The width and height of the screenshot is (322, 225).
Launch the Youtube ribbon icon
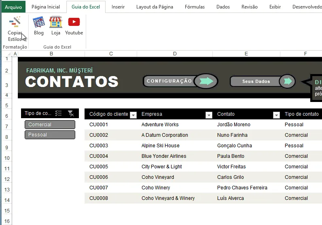(74, 22)
